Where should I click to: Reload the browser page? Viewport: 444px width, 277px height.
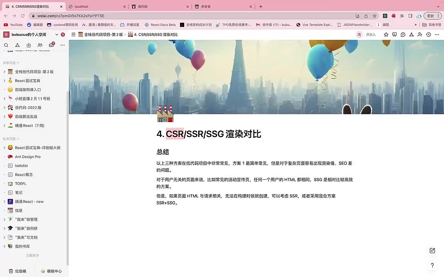click(x=23, y=16)
